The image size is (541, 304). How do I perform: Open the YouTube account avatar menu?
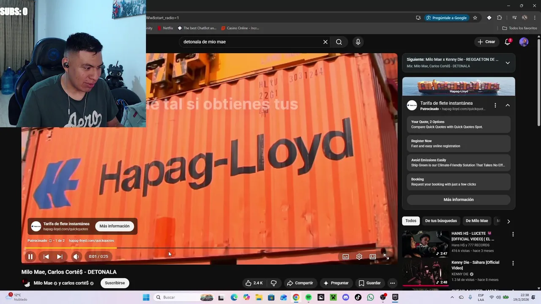click(524, 42)
